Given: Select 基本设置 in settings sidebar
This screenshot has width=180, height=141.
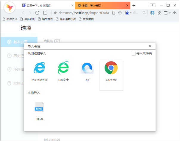Looking at the screenshot, I should coord(19,42).
